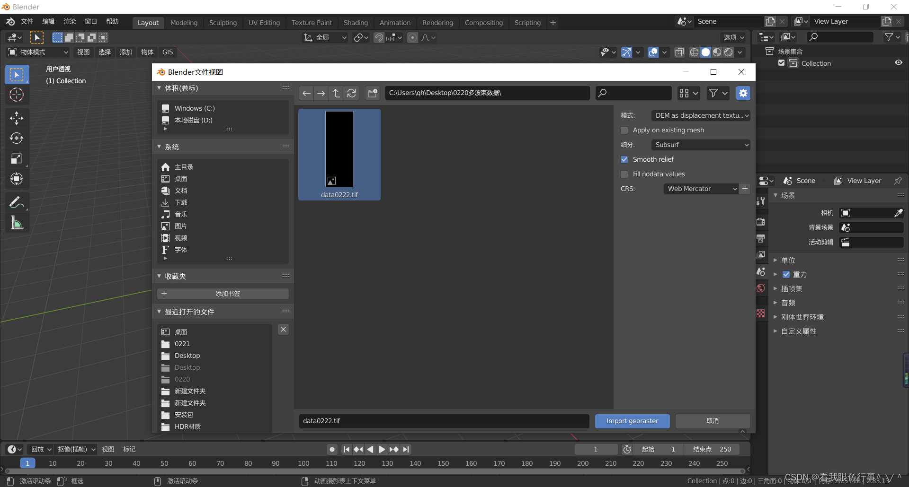Image resolution: width=909 pixels, height=487 pixels.
Task: Toggle file browser options gear
Action: pyautogui.click(x=743, y=93)
